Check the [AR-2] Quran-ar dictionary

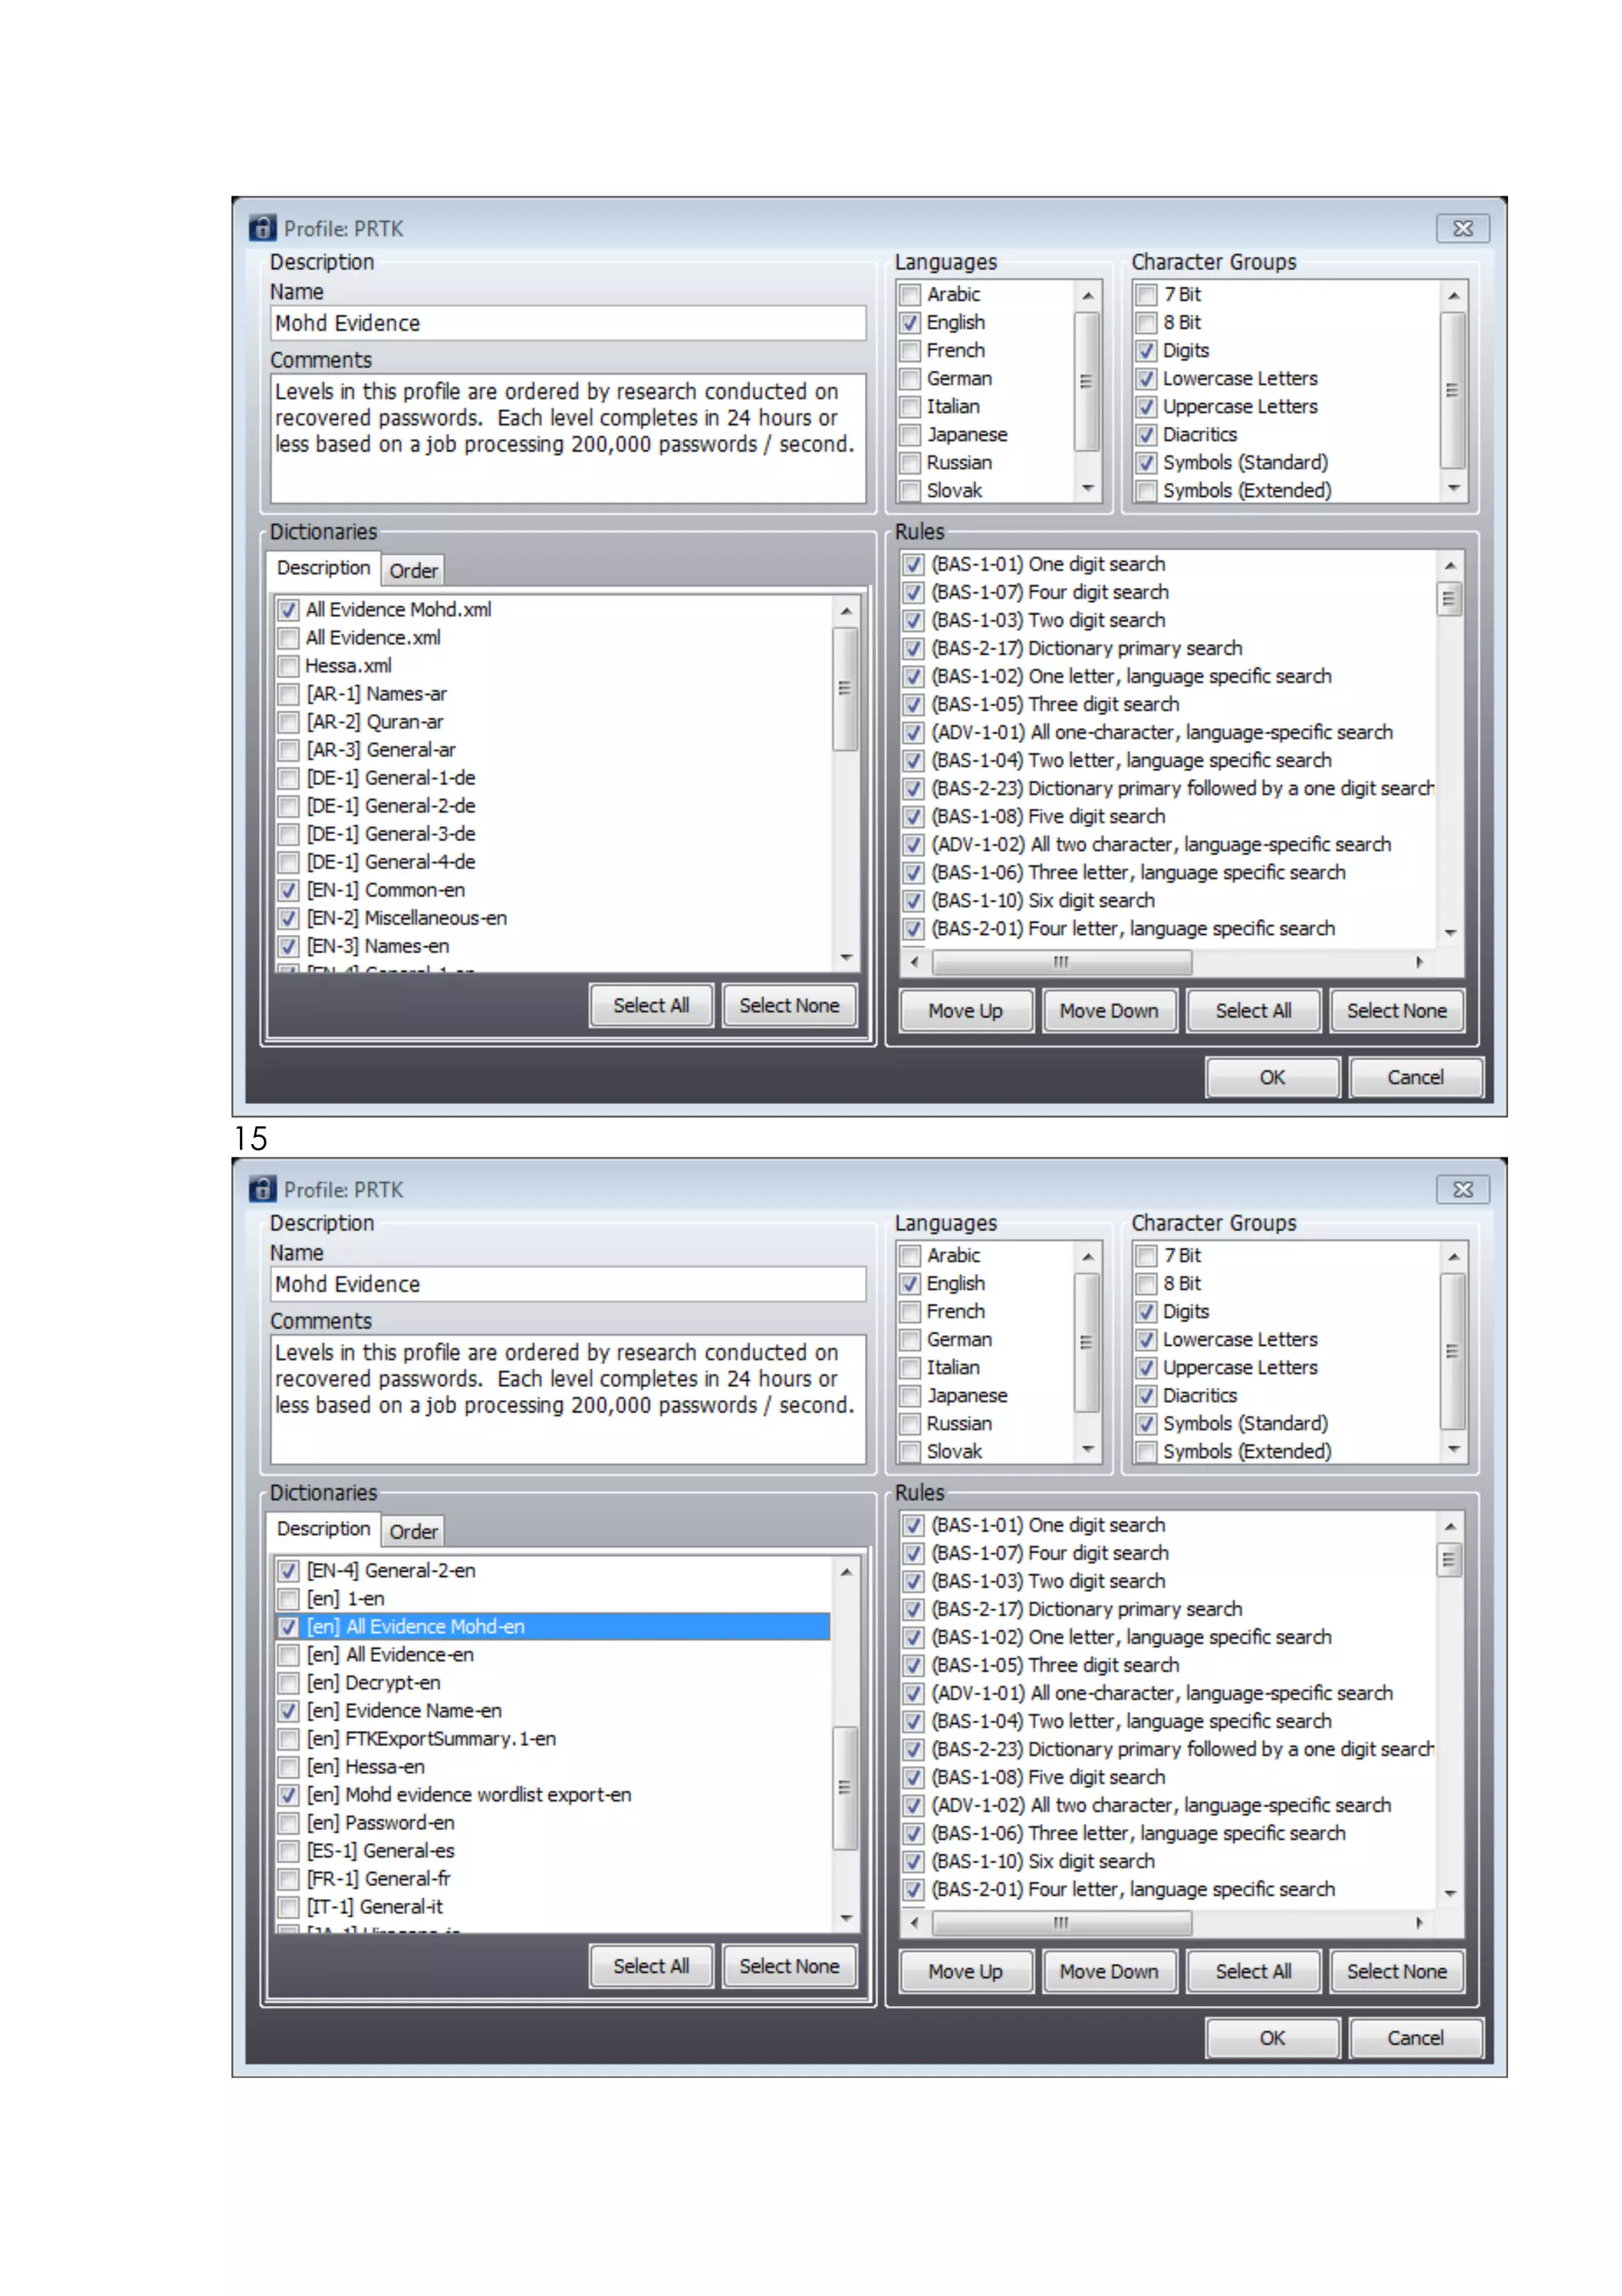click(x=289, y=722)
